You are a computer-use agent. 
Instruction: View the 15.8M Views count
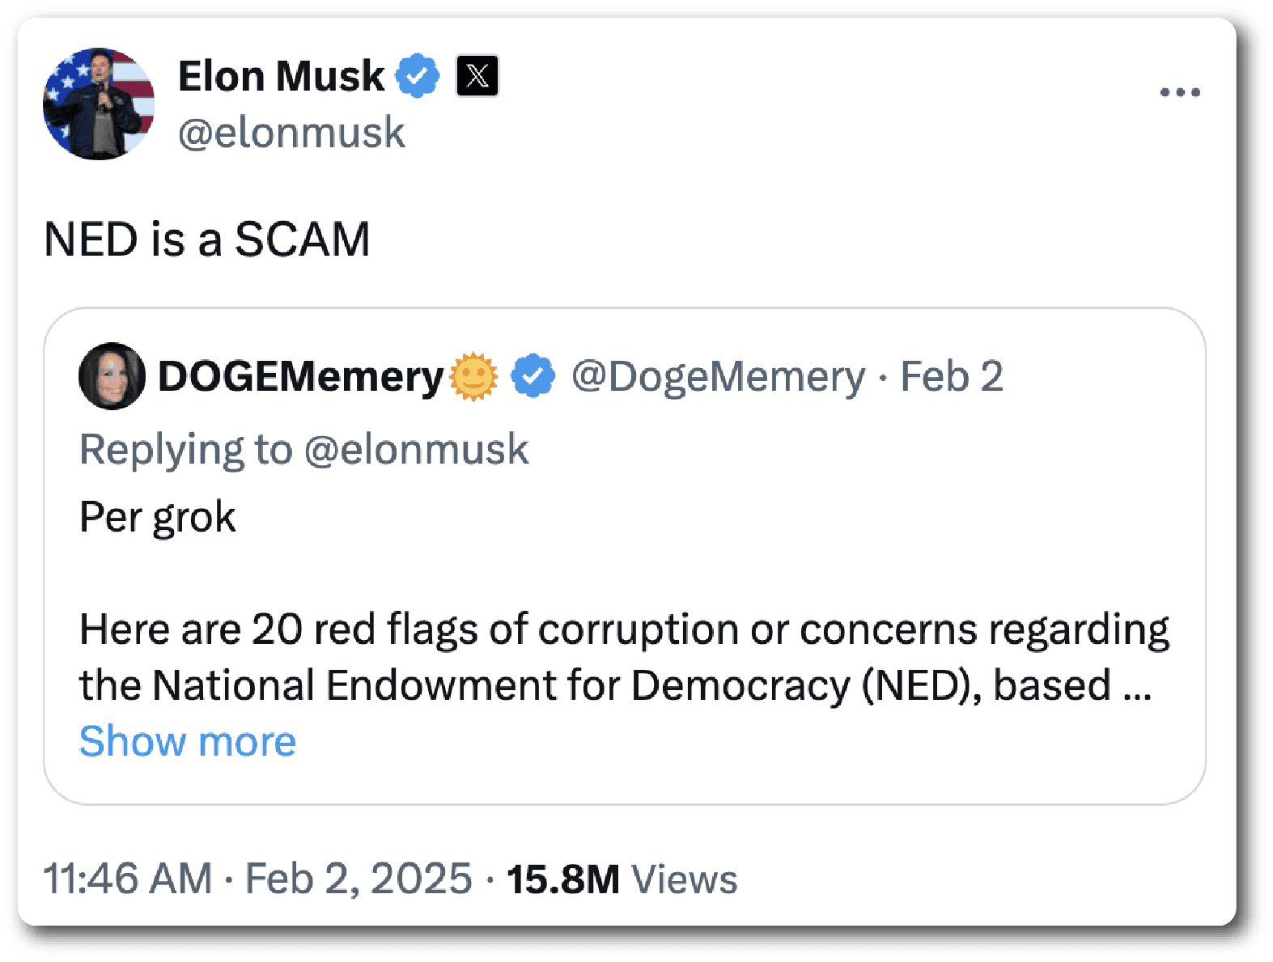[622, 879]
